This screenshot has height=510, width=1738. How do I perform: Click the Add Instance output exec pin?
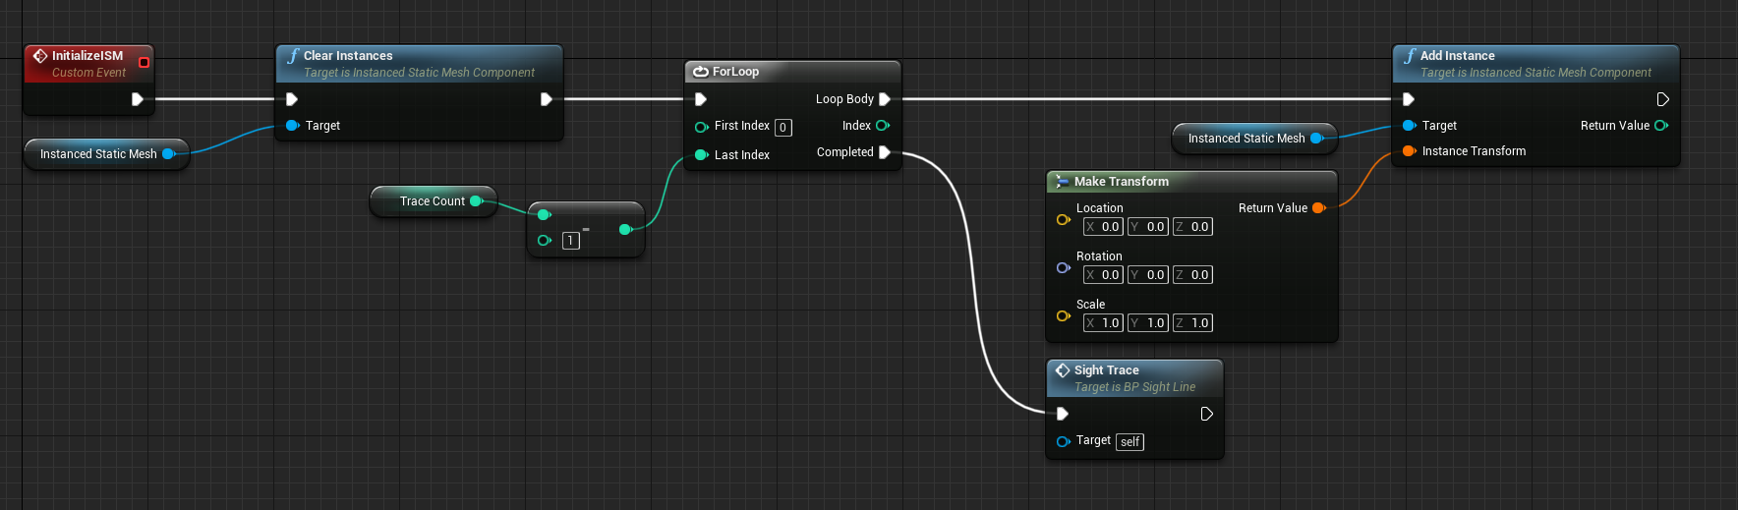(x=1663, y=99)
